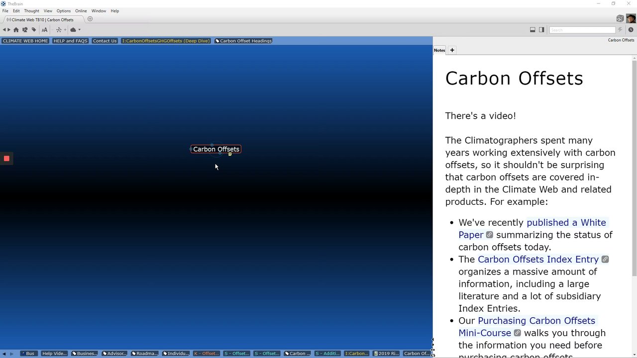Open the File menu
Viewport: 637px width, 358px height.
(x=5, y=11)
